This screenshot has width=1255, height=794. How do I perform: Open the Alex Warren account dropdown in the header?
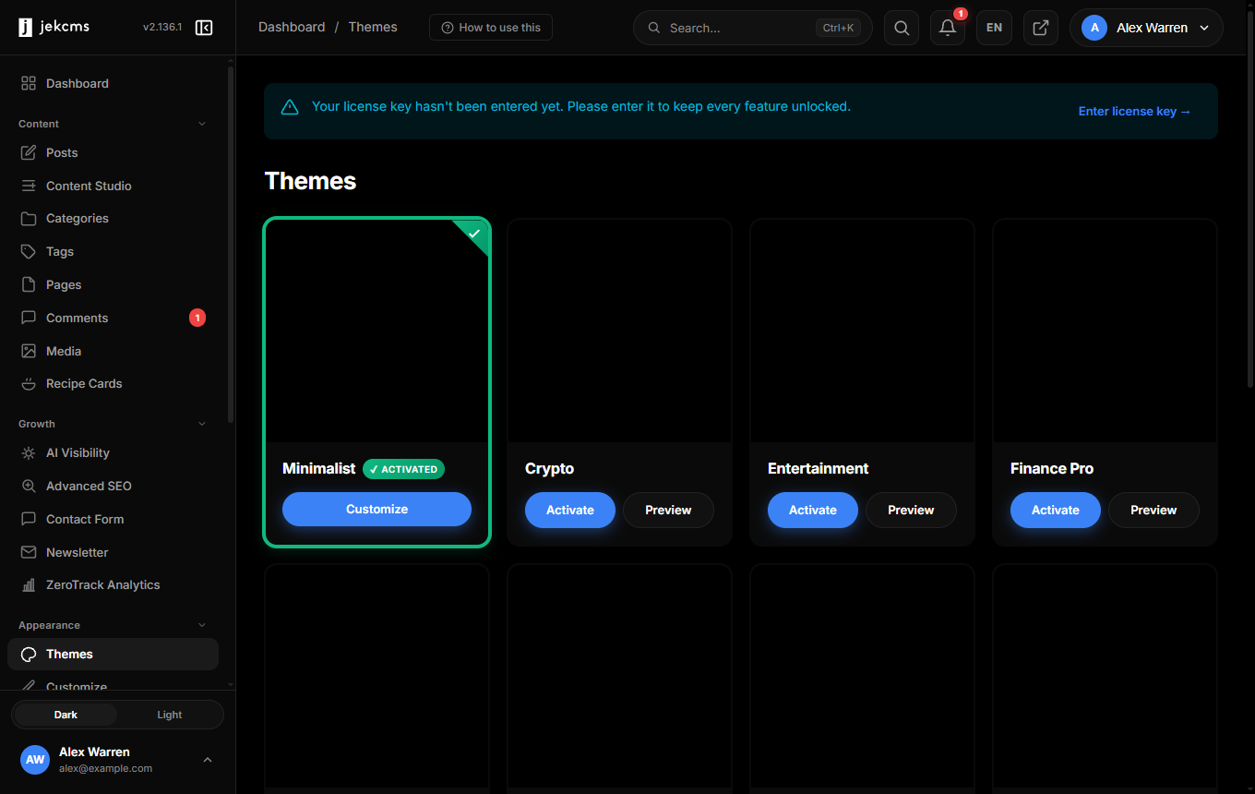(1146, 28)
